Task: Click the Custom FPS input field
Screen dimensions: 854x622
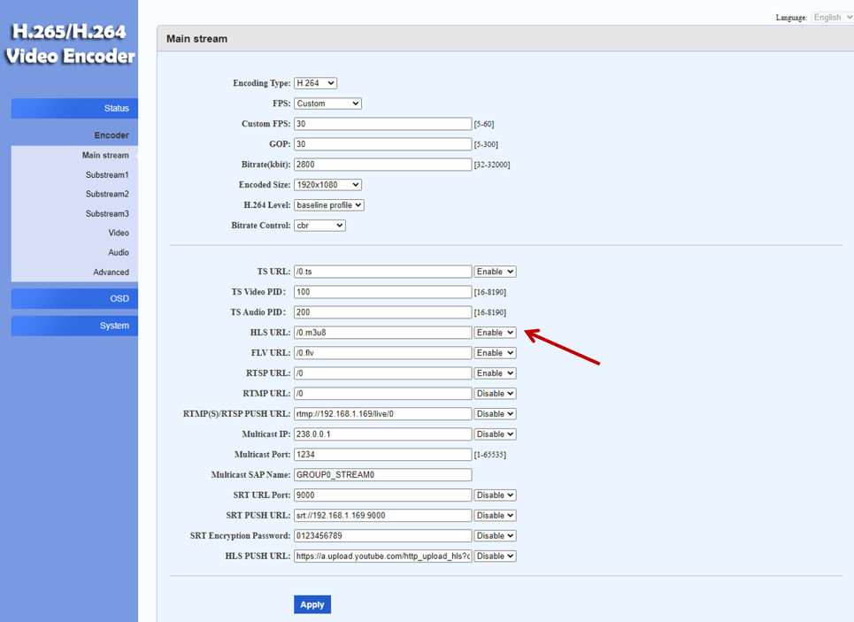Action: pos(383,124)
